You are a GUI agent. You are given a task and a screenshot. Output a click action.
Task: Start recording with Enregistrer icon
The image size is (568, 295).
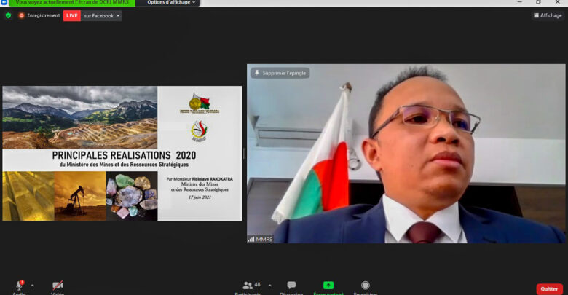pyautogui.click(x=366, y=286)
